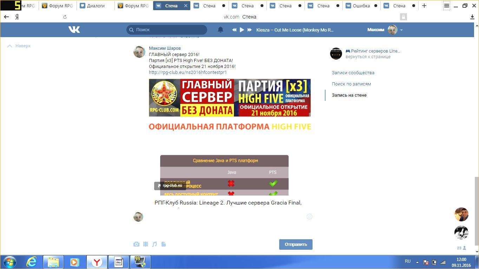Viewport: 479px width, 269px height.
Task: Skip to the previous track
Action: pos(234,30)
